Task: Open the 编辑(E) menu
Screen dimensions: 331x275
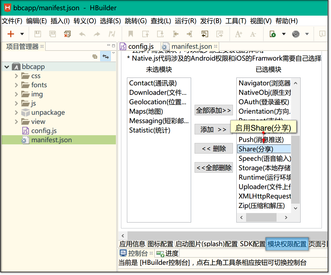Action: (x=36, y=21)
